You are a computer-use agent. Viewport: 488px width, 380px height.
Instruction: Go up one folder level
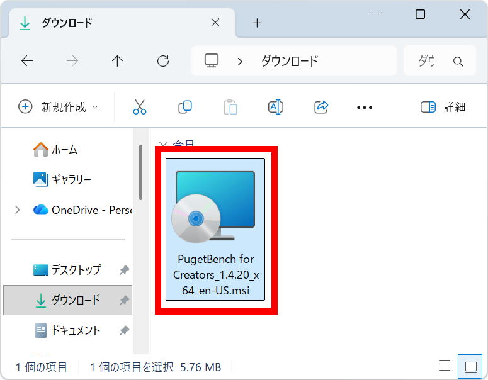[117, 61]
